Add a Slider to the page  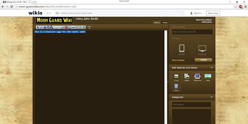point(208,77)
